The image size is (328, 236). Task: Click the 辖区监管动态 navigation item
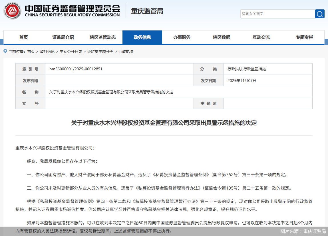point(102,37)
